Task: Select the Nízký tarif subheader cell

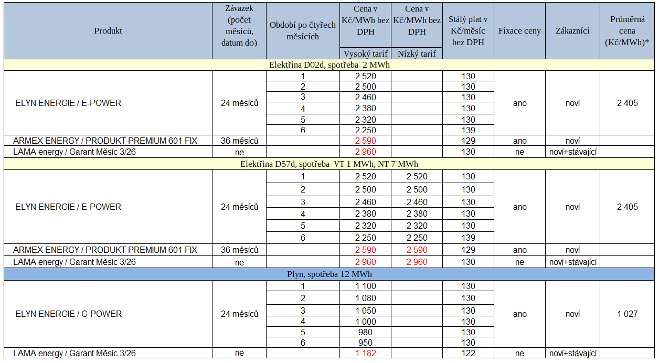Action: tap(417, 54)
